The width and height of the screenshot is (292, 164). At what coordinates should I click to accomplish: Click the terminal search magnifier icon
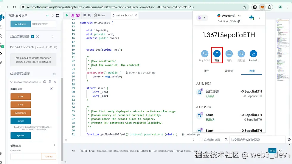tap(226, 140)
